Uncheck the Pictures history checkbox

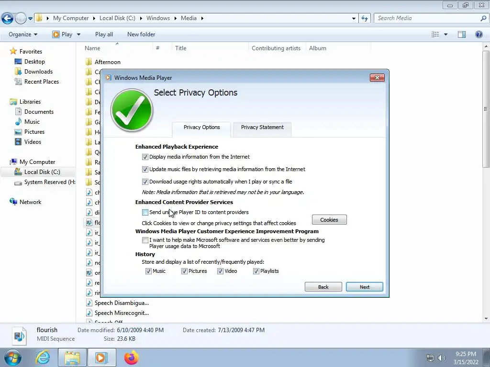[184, 271]
